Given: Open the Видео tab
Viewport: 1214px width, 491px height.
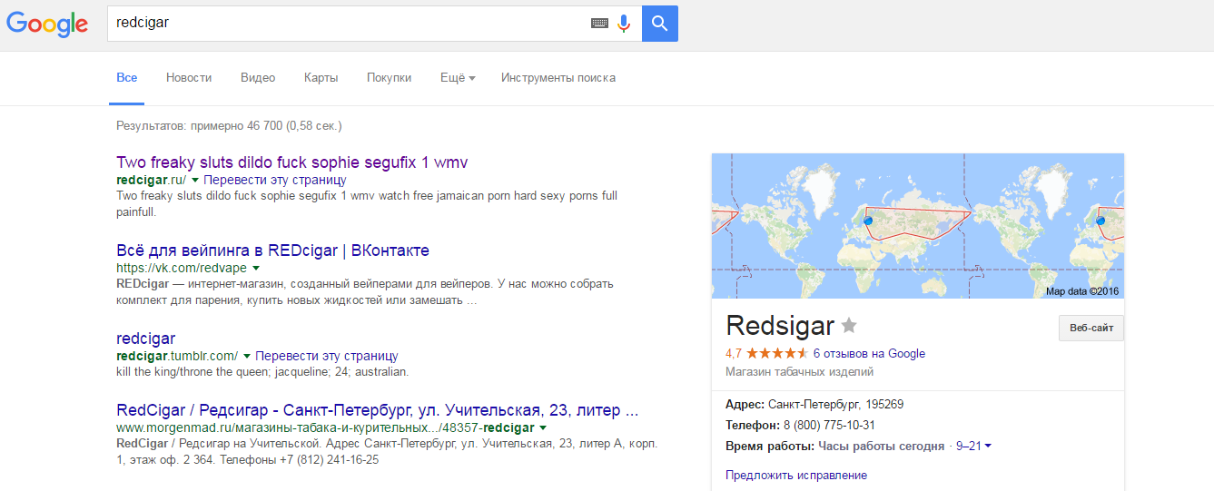Looking at the screenshot, I should 258,78.
